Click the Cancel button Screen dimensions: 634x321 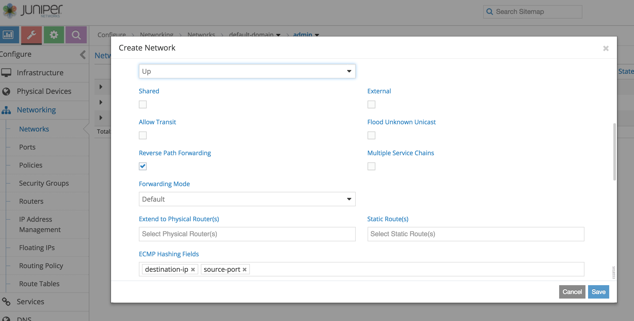572,292
